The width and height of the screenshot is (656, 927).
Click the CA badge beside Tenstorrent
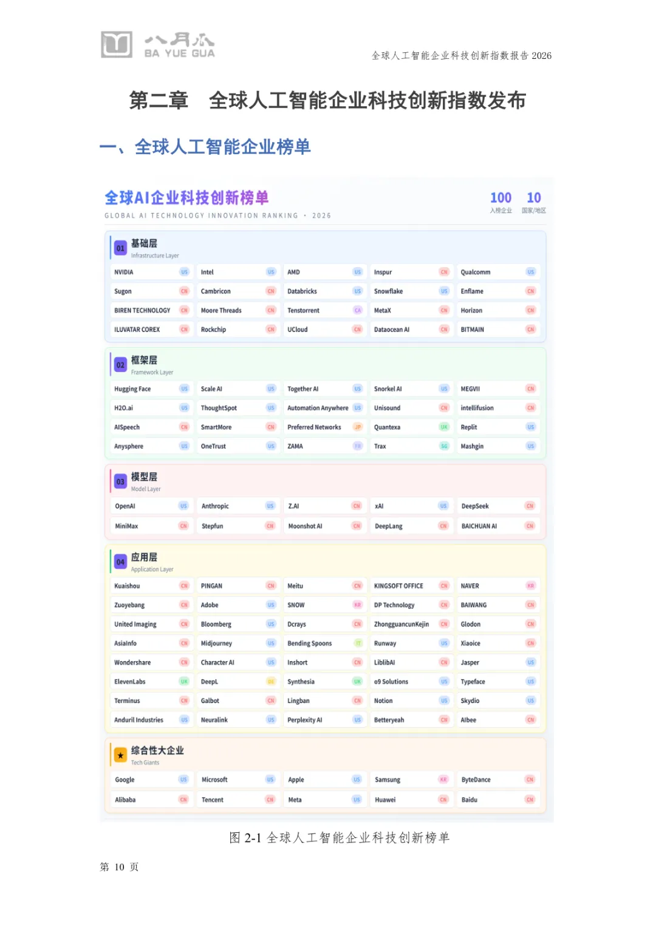(x=358, y=310)
